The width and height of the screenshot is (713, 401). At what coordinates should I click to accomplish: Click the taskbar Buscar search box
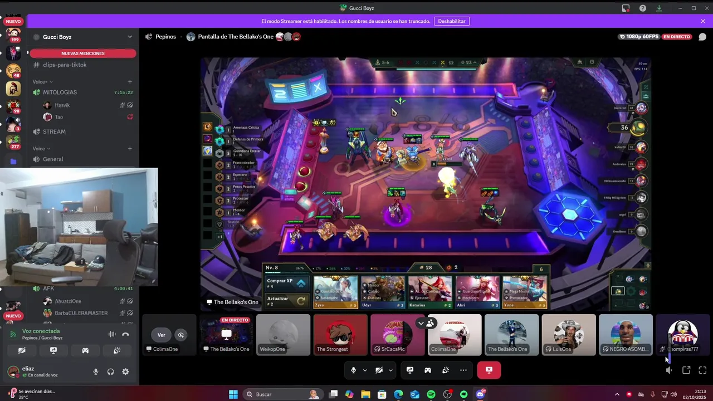pyautogui.click(x=284, y=394)
